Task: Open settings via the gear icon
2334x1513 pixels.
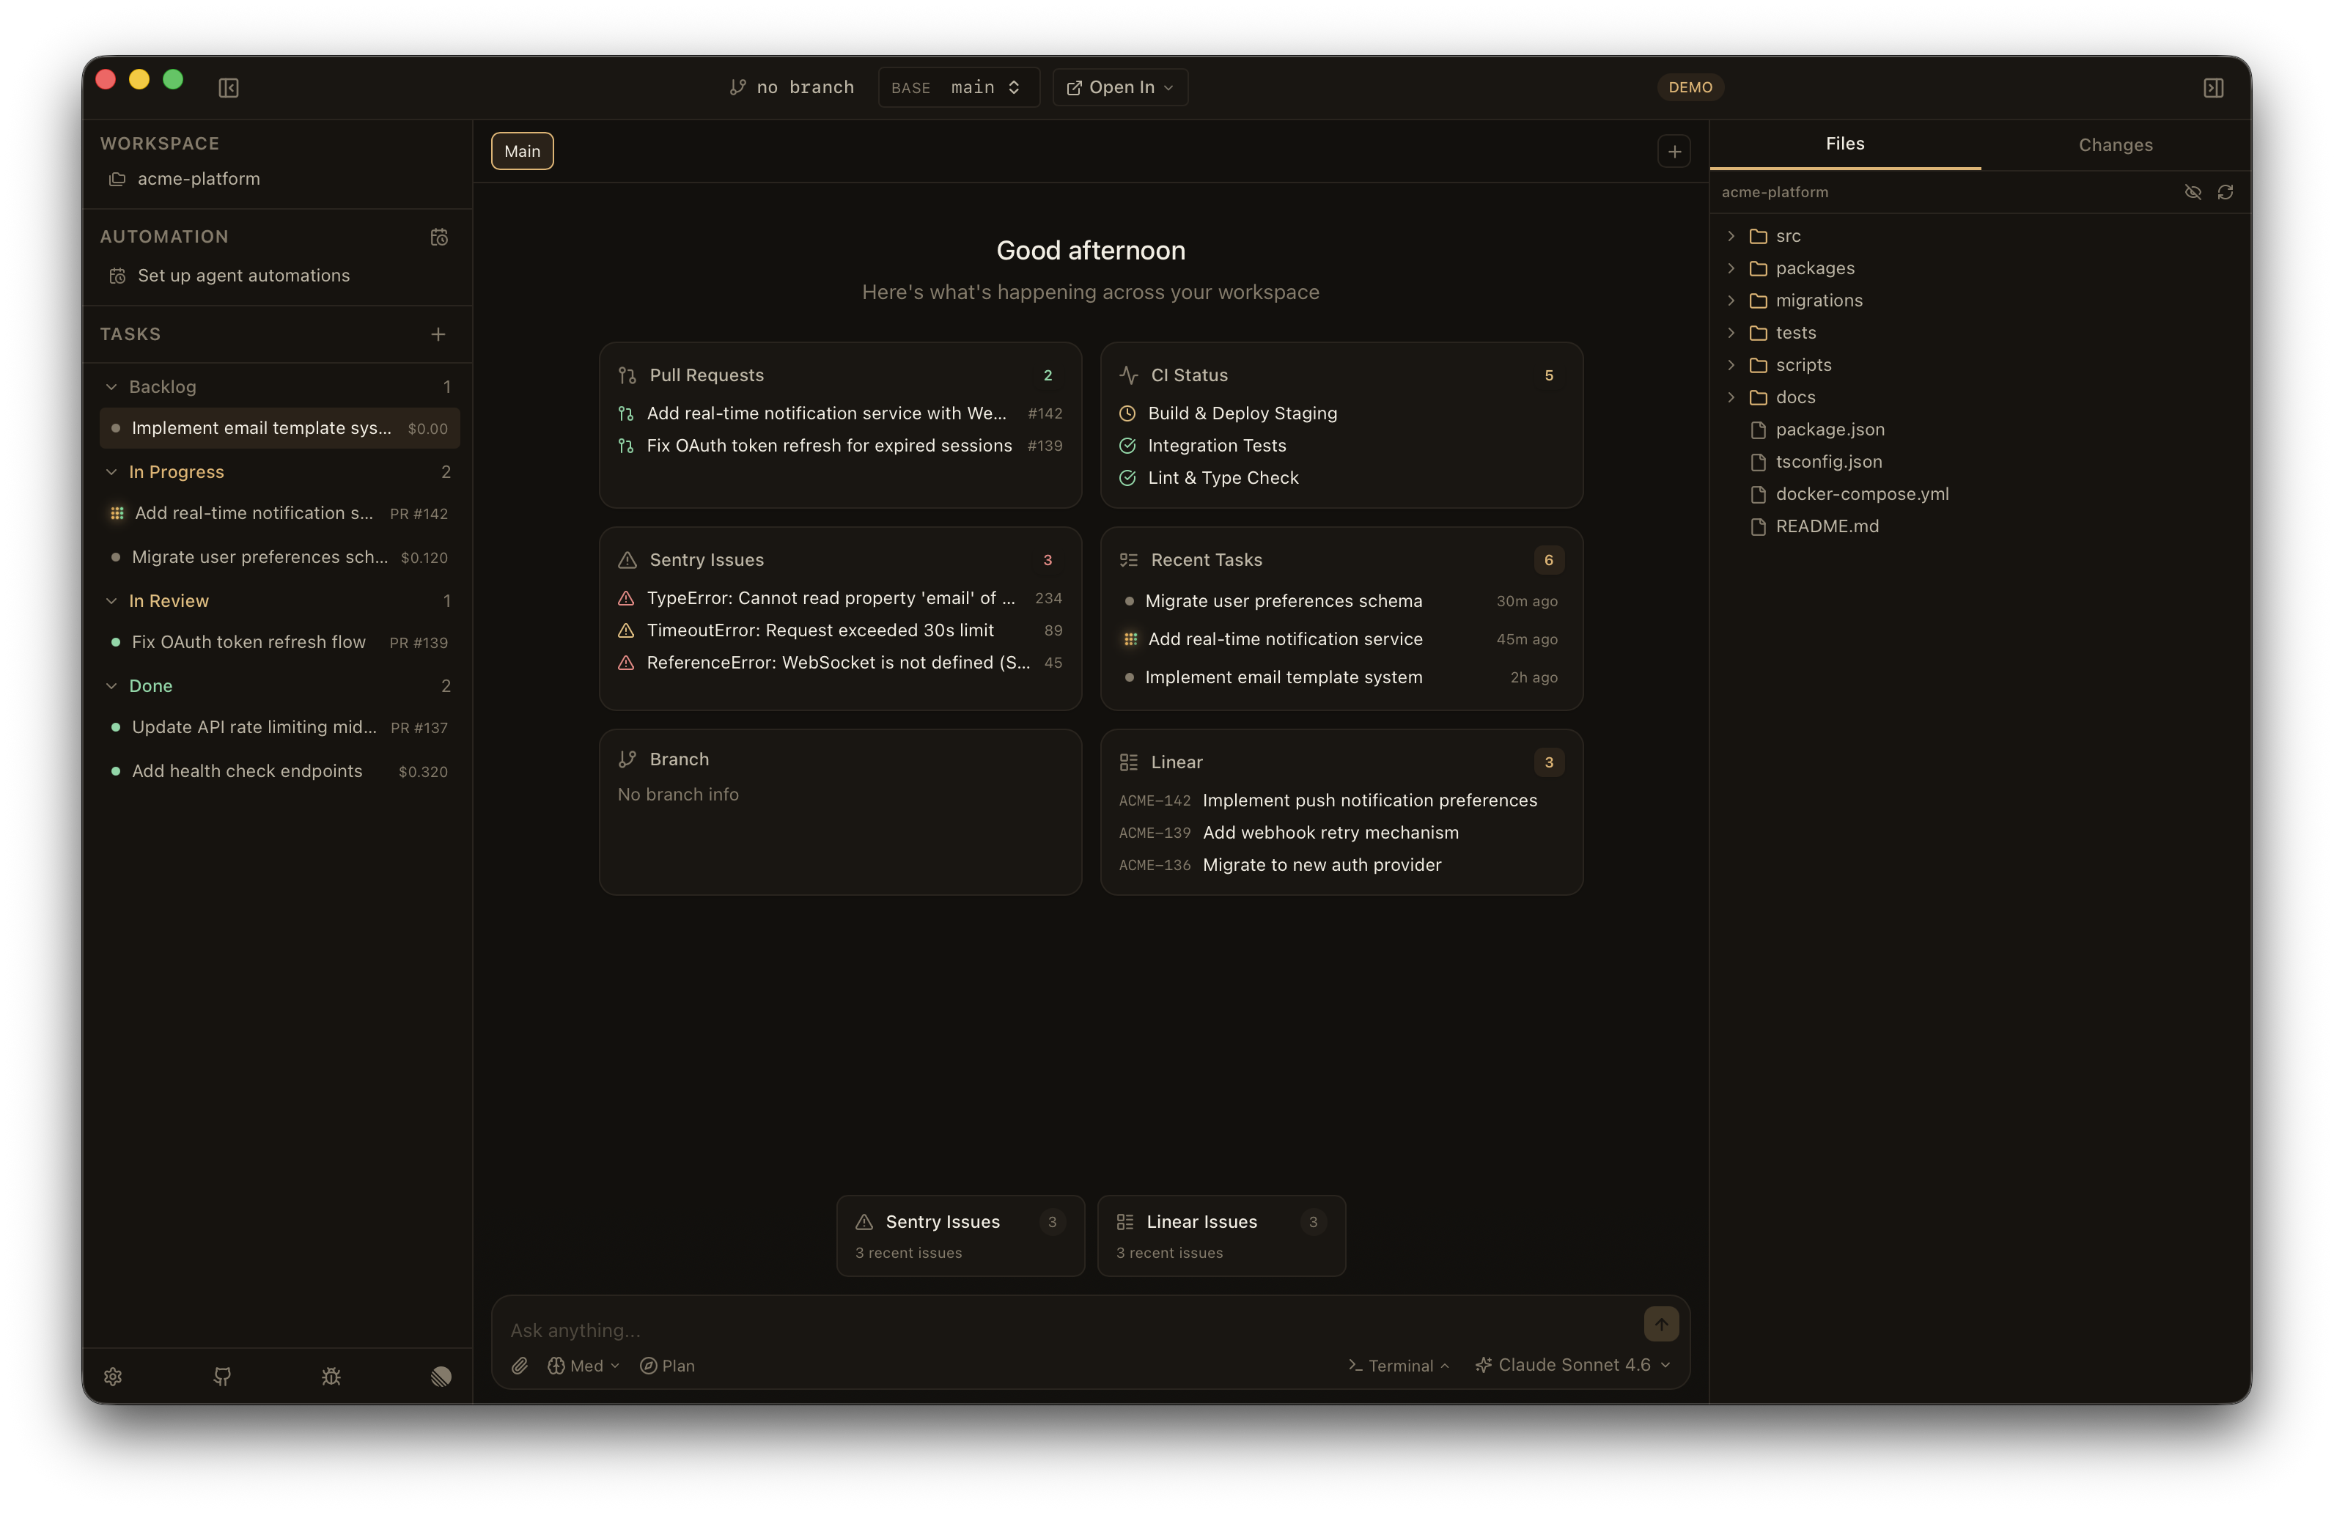Action: (x=113, y=1377)
